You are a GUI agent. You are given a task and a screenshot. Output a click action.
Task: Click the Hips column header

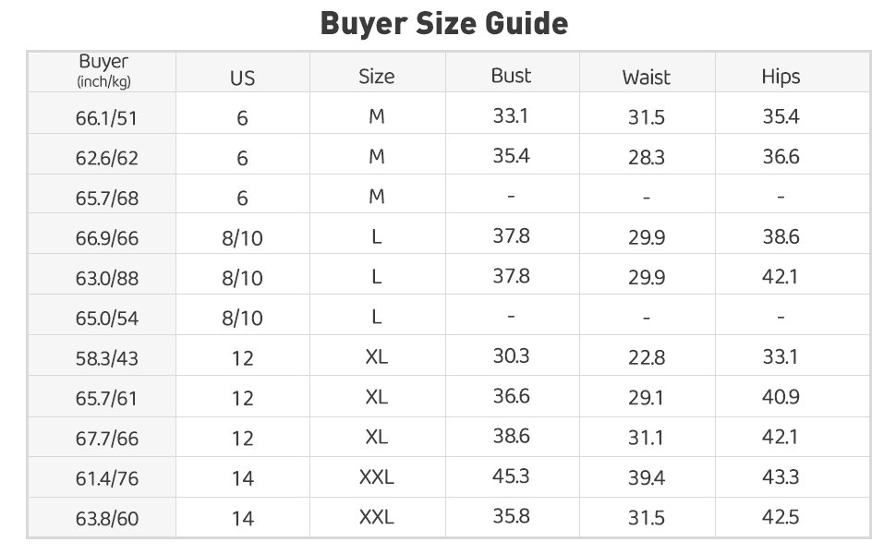point(781,78)
